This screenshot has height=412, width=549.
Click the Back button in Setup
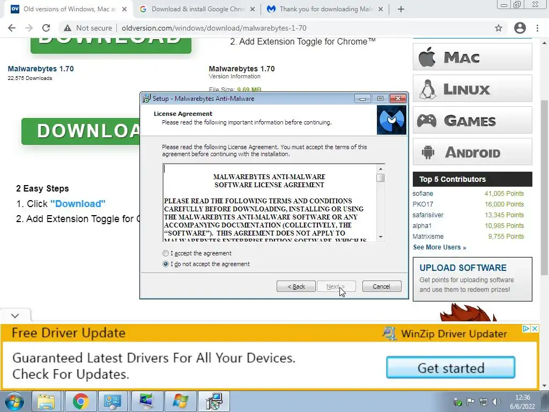pyautogui.click(x=296, y=286)
